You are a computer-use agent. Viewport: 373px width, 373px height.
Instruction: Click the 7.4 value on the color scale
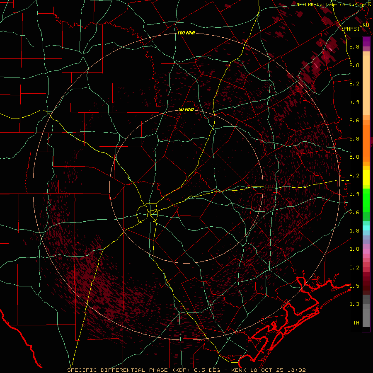click(354, 102)
